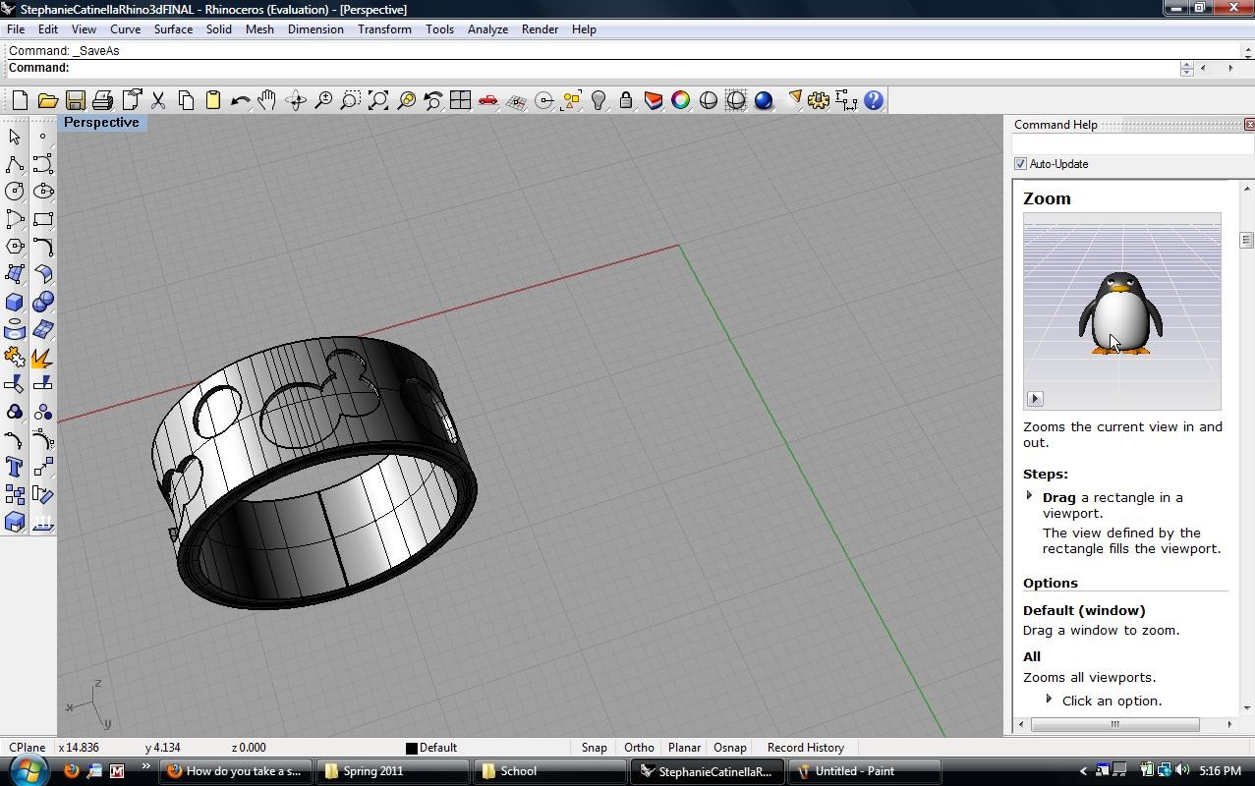This screenshot has height=786, width=1255.
Task: Select the Polygon tool in sidebar
Action: (x=15, y=247)
